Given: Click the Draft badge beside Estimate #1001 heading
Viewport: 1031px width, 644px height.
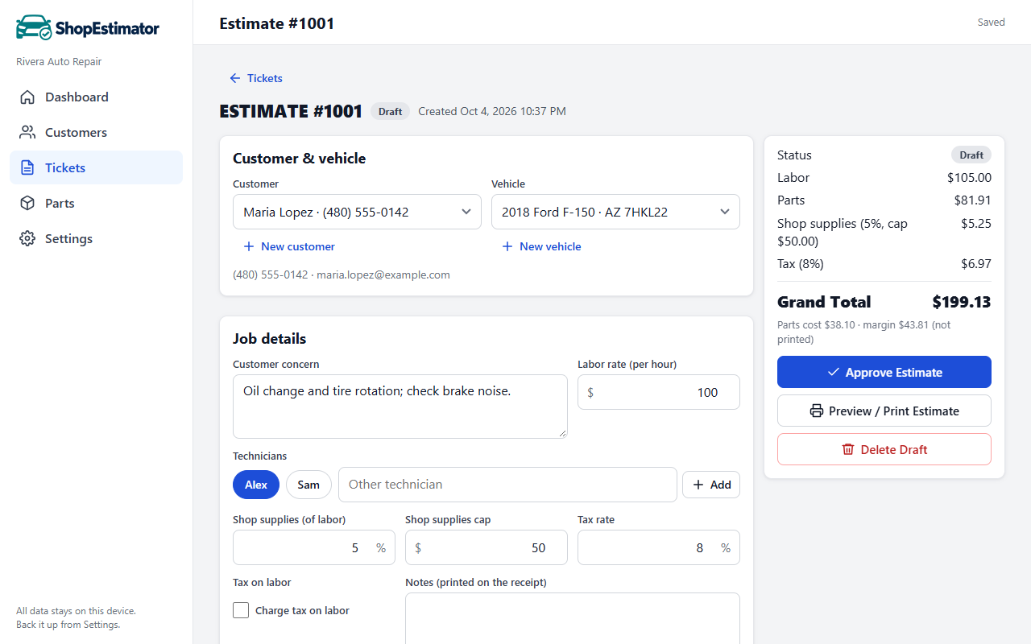Looking at the screenshot, I should click(x=390, y=111).
